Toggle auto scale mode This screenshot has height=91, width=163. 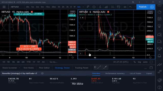click(x=145, y=62)
